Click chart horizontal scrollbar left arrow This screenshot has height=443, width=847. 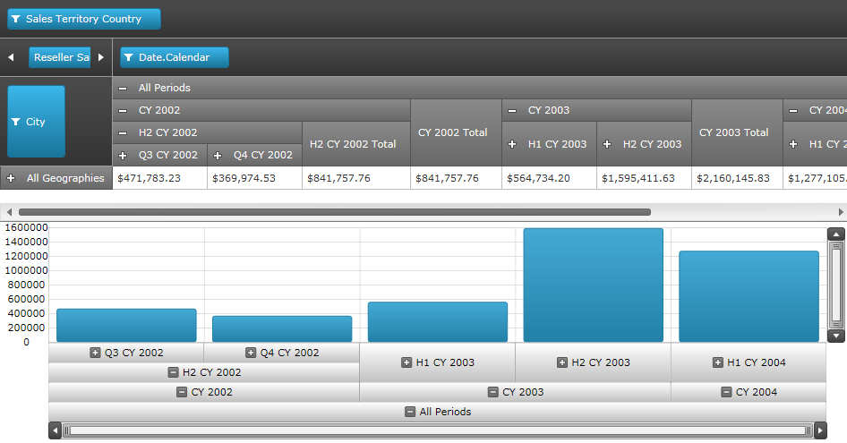[x=56, y=430]
